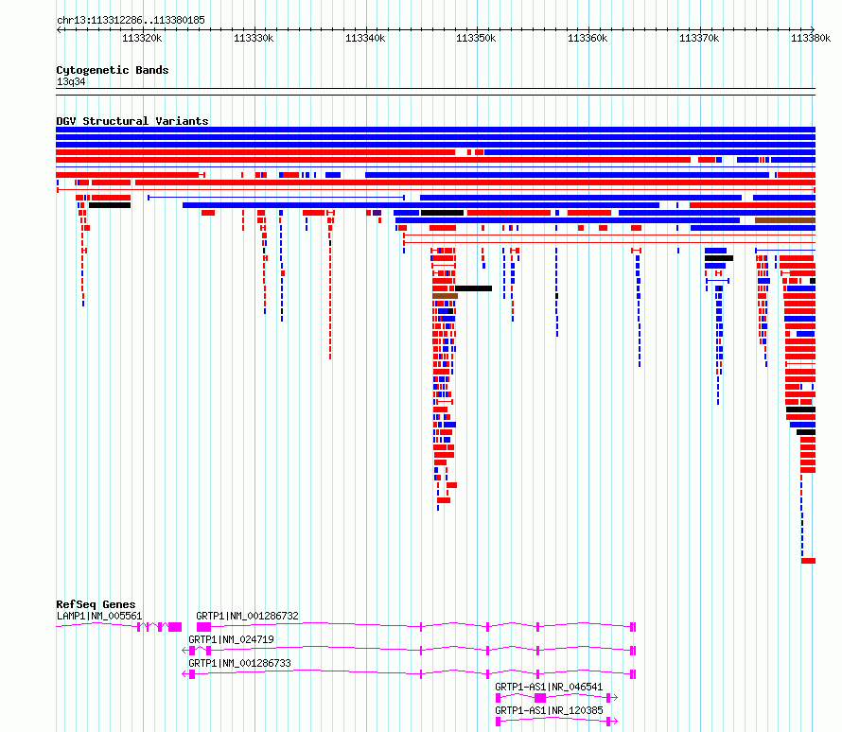Click the wide exon block under GRTP1|NM_001286732 label
Viewport: 842px width, 732px height.
point(203,627)
